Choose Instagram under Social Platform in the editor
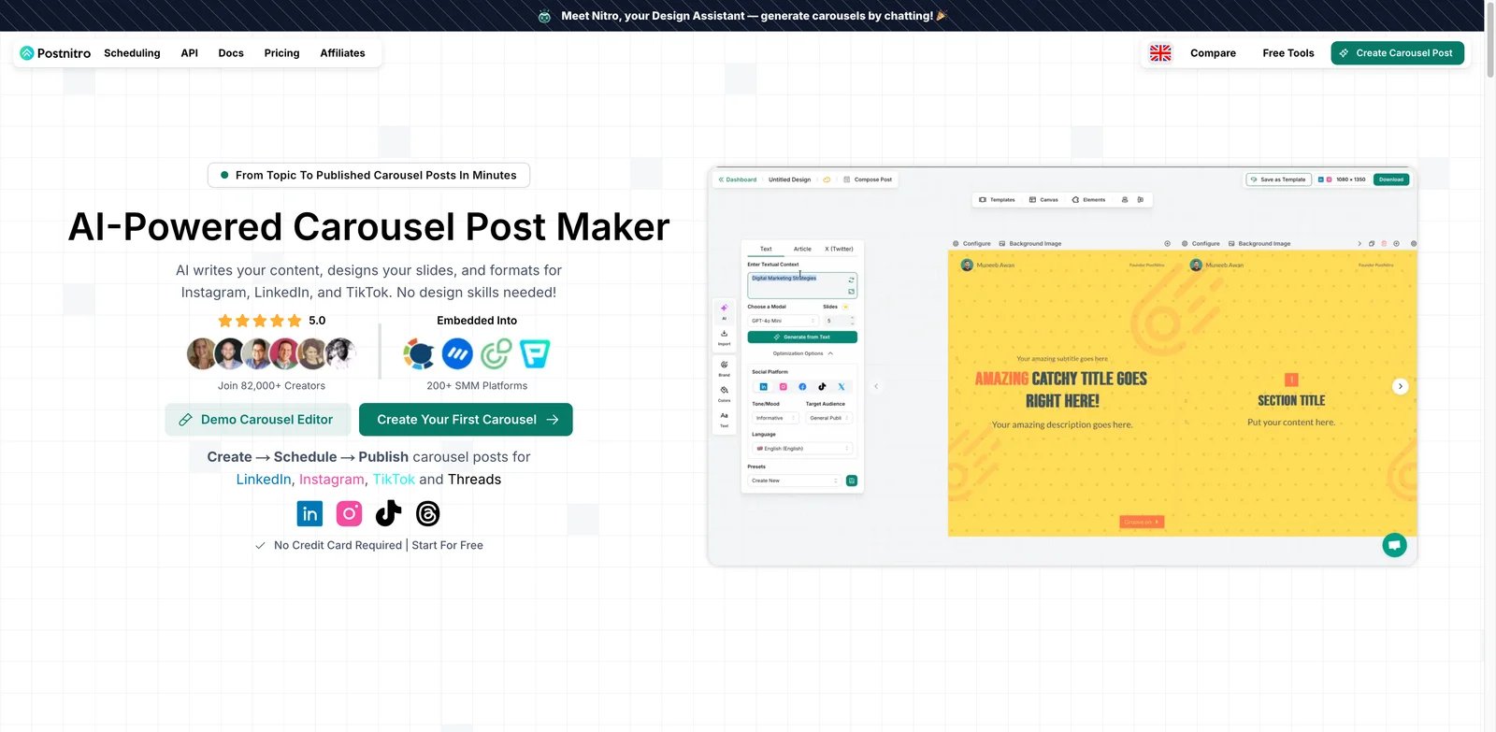1496x732 pixels. tap(784, 386)
